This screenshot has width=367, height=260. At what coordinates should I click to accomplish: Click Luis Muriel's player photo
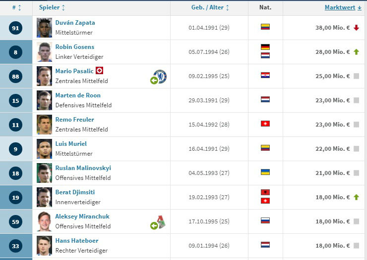(44, 149)
